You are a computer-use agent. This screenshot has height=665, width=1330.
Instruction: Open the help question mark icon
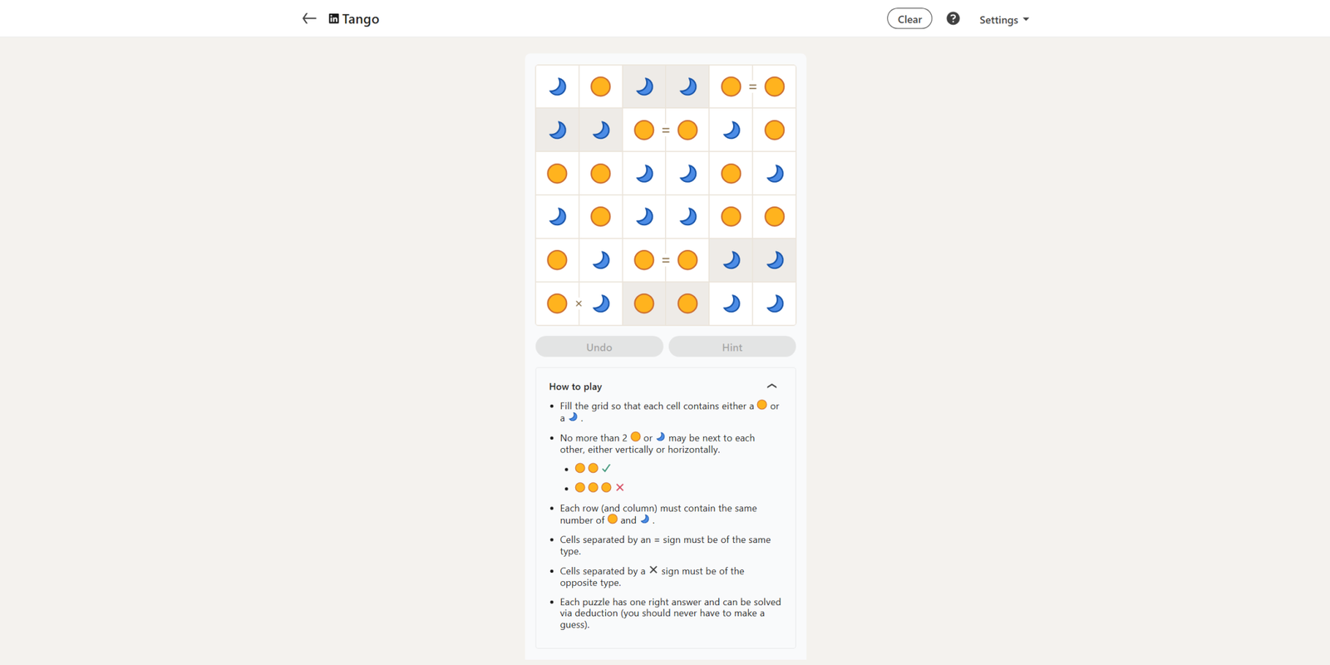(x=953, y=18)
